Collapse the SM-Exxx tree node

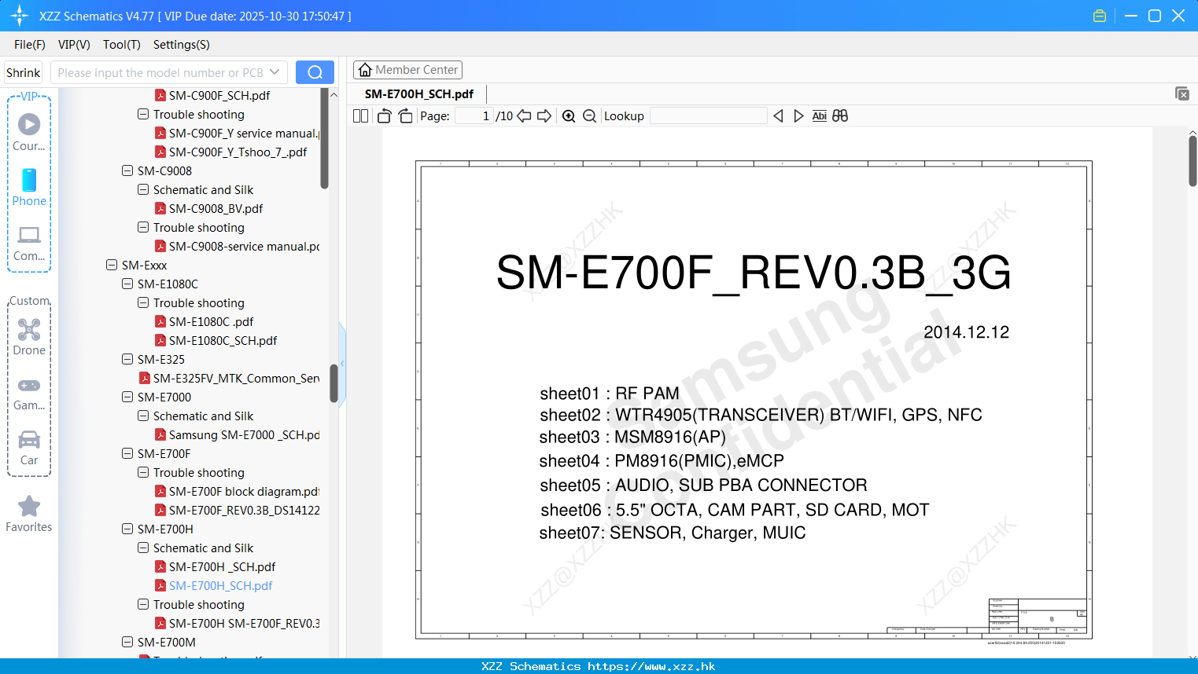(112, 265)
